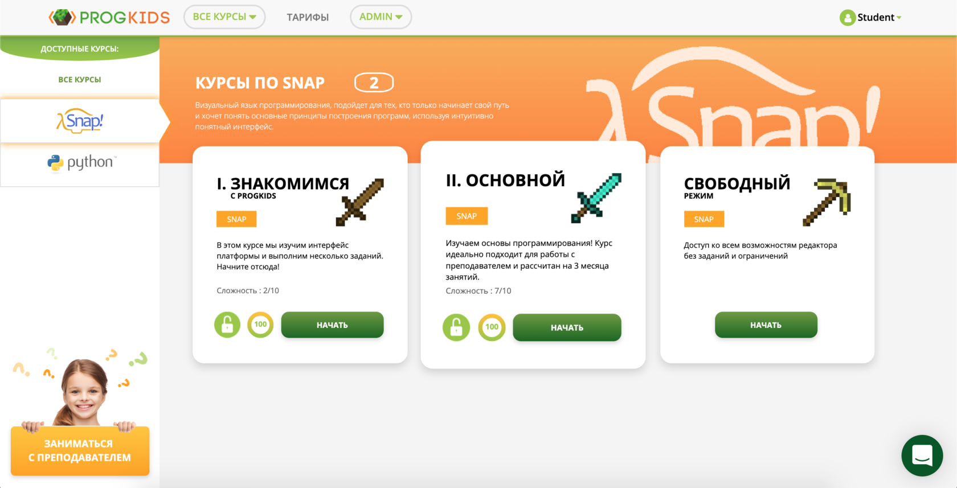Open the chat support bubble icon
957x488 pixels.
click(x=922, y=456)
